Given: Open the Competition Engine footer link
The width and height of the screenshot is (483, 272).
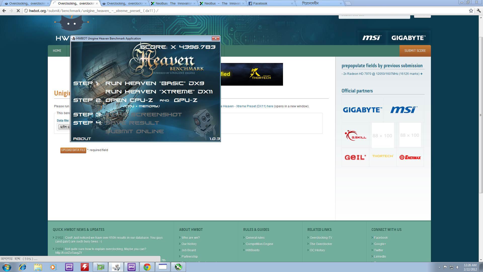Looking at the screenshot, I should 259,244.
